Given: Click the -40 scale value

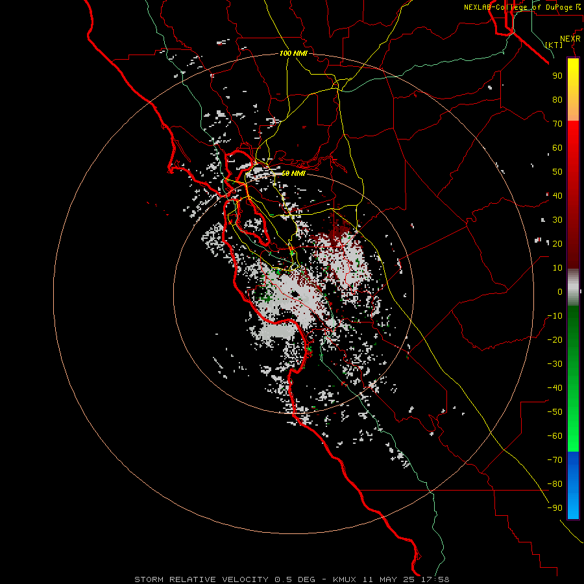Looking at the screenshot, I should [x=555, y=388].
